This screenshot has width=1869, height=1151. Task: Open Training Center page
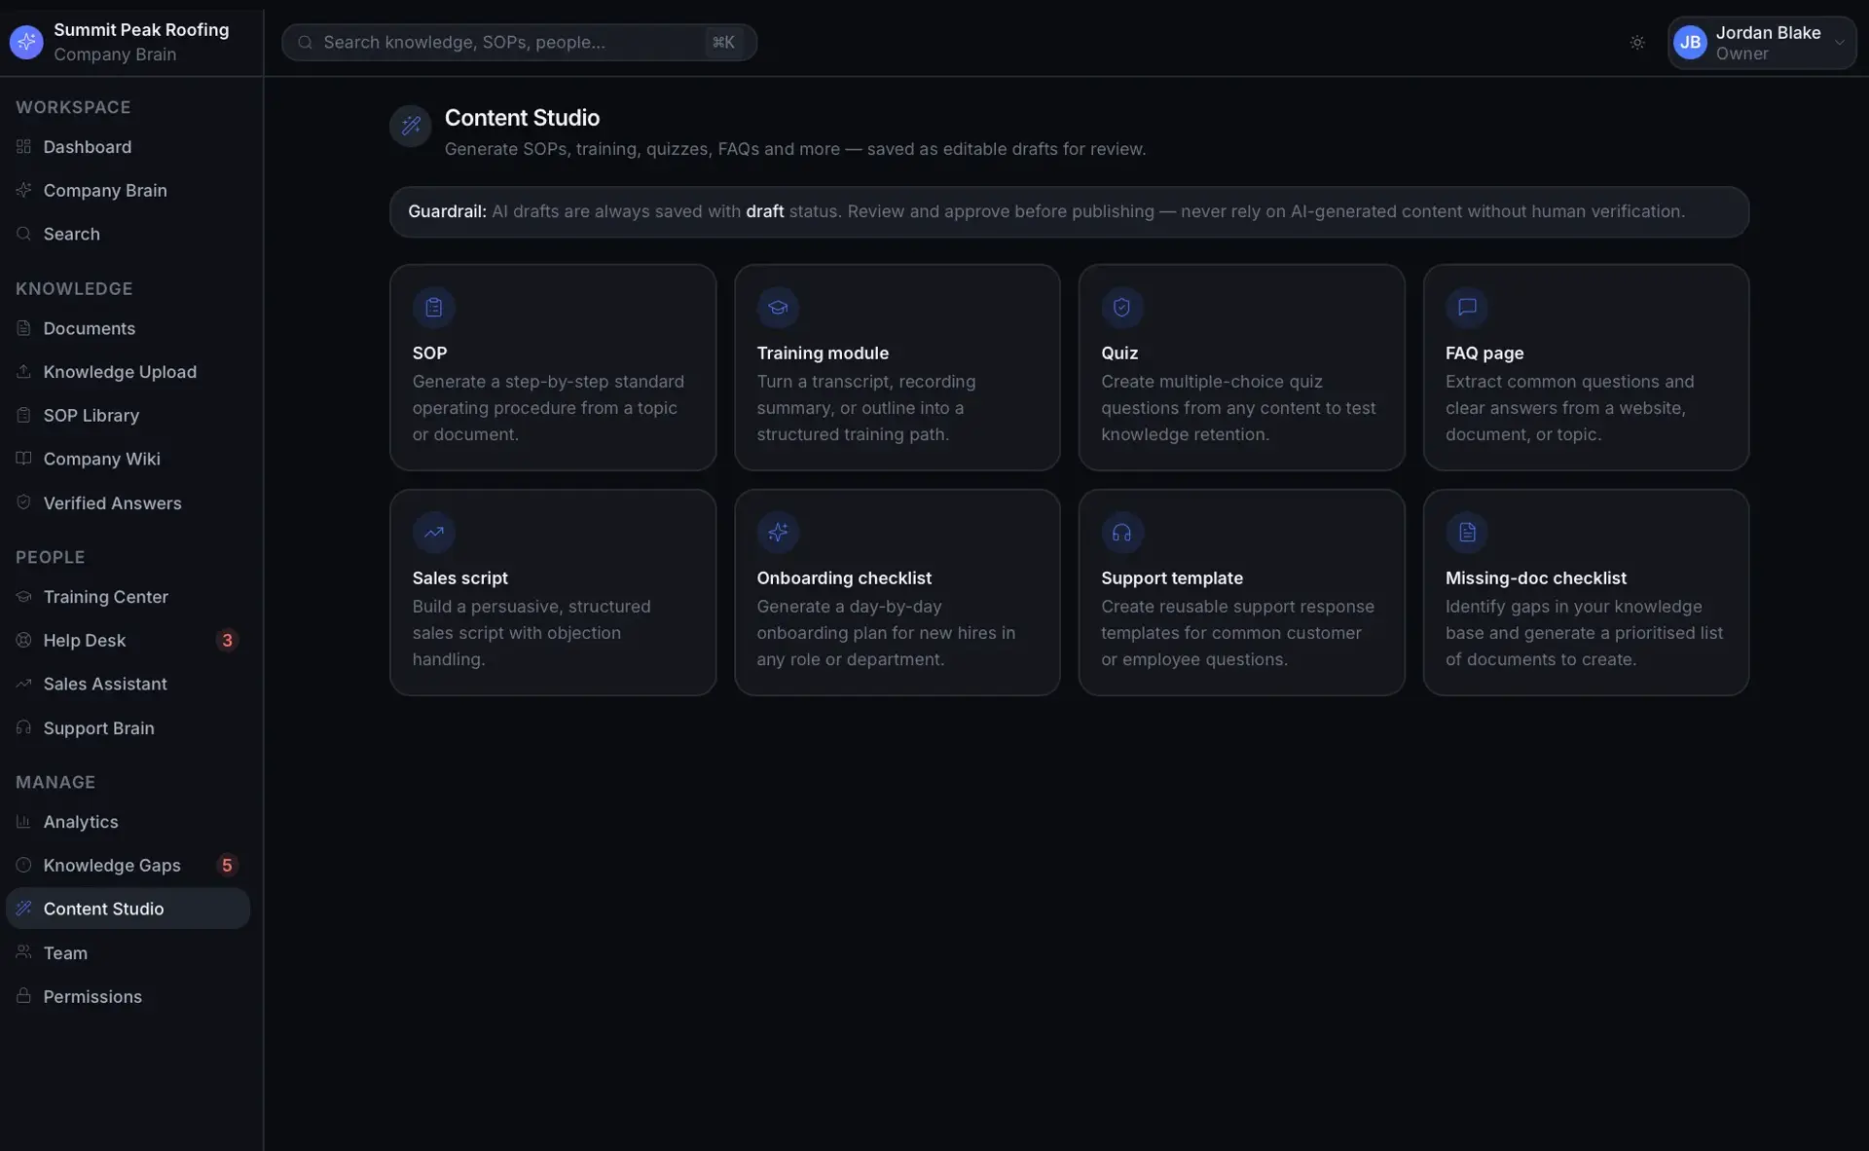(x=128, y=597)
